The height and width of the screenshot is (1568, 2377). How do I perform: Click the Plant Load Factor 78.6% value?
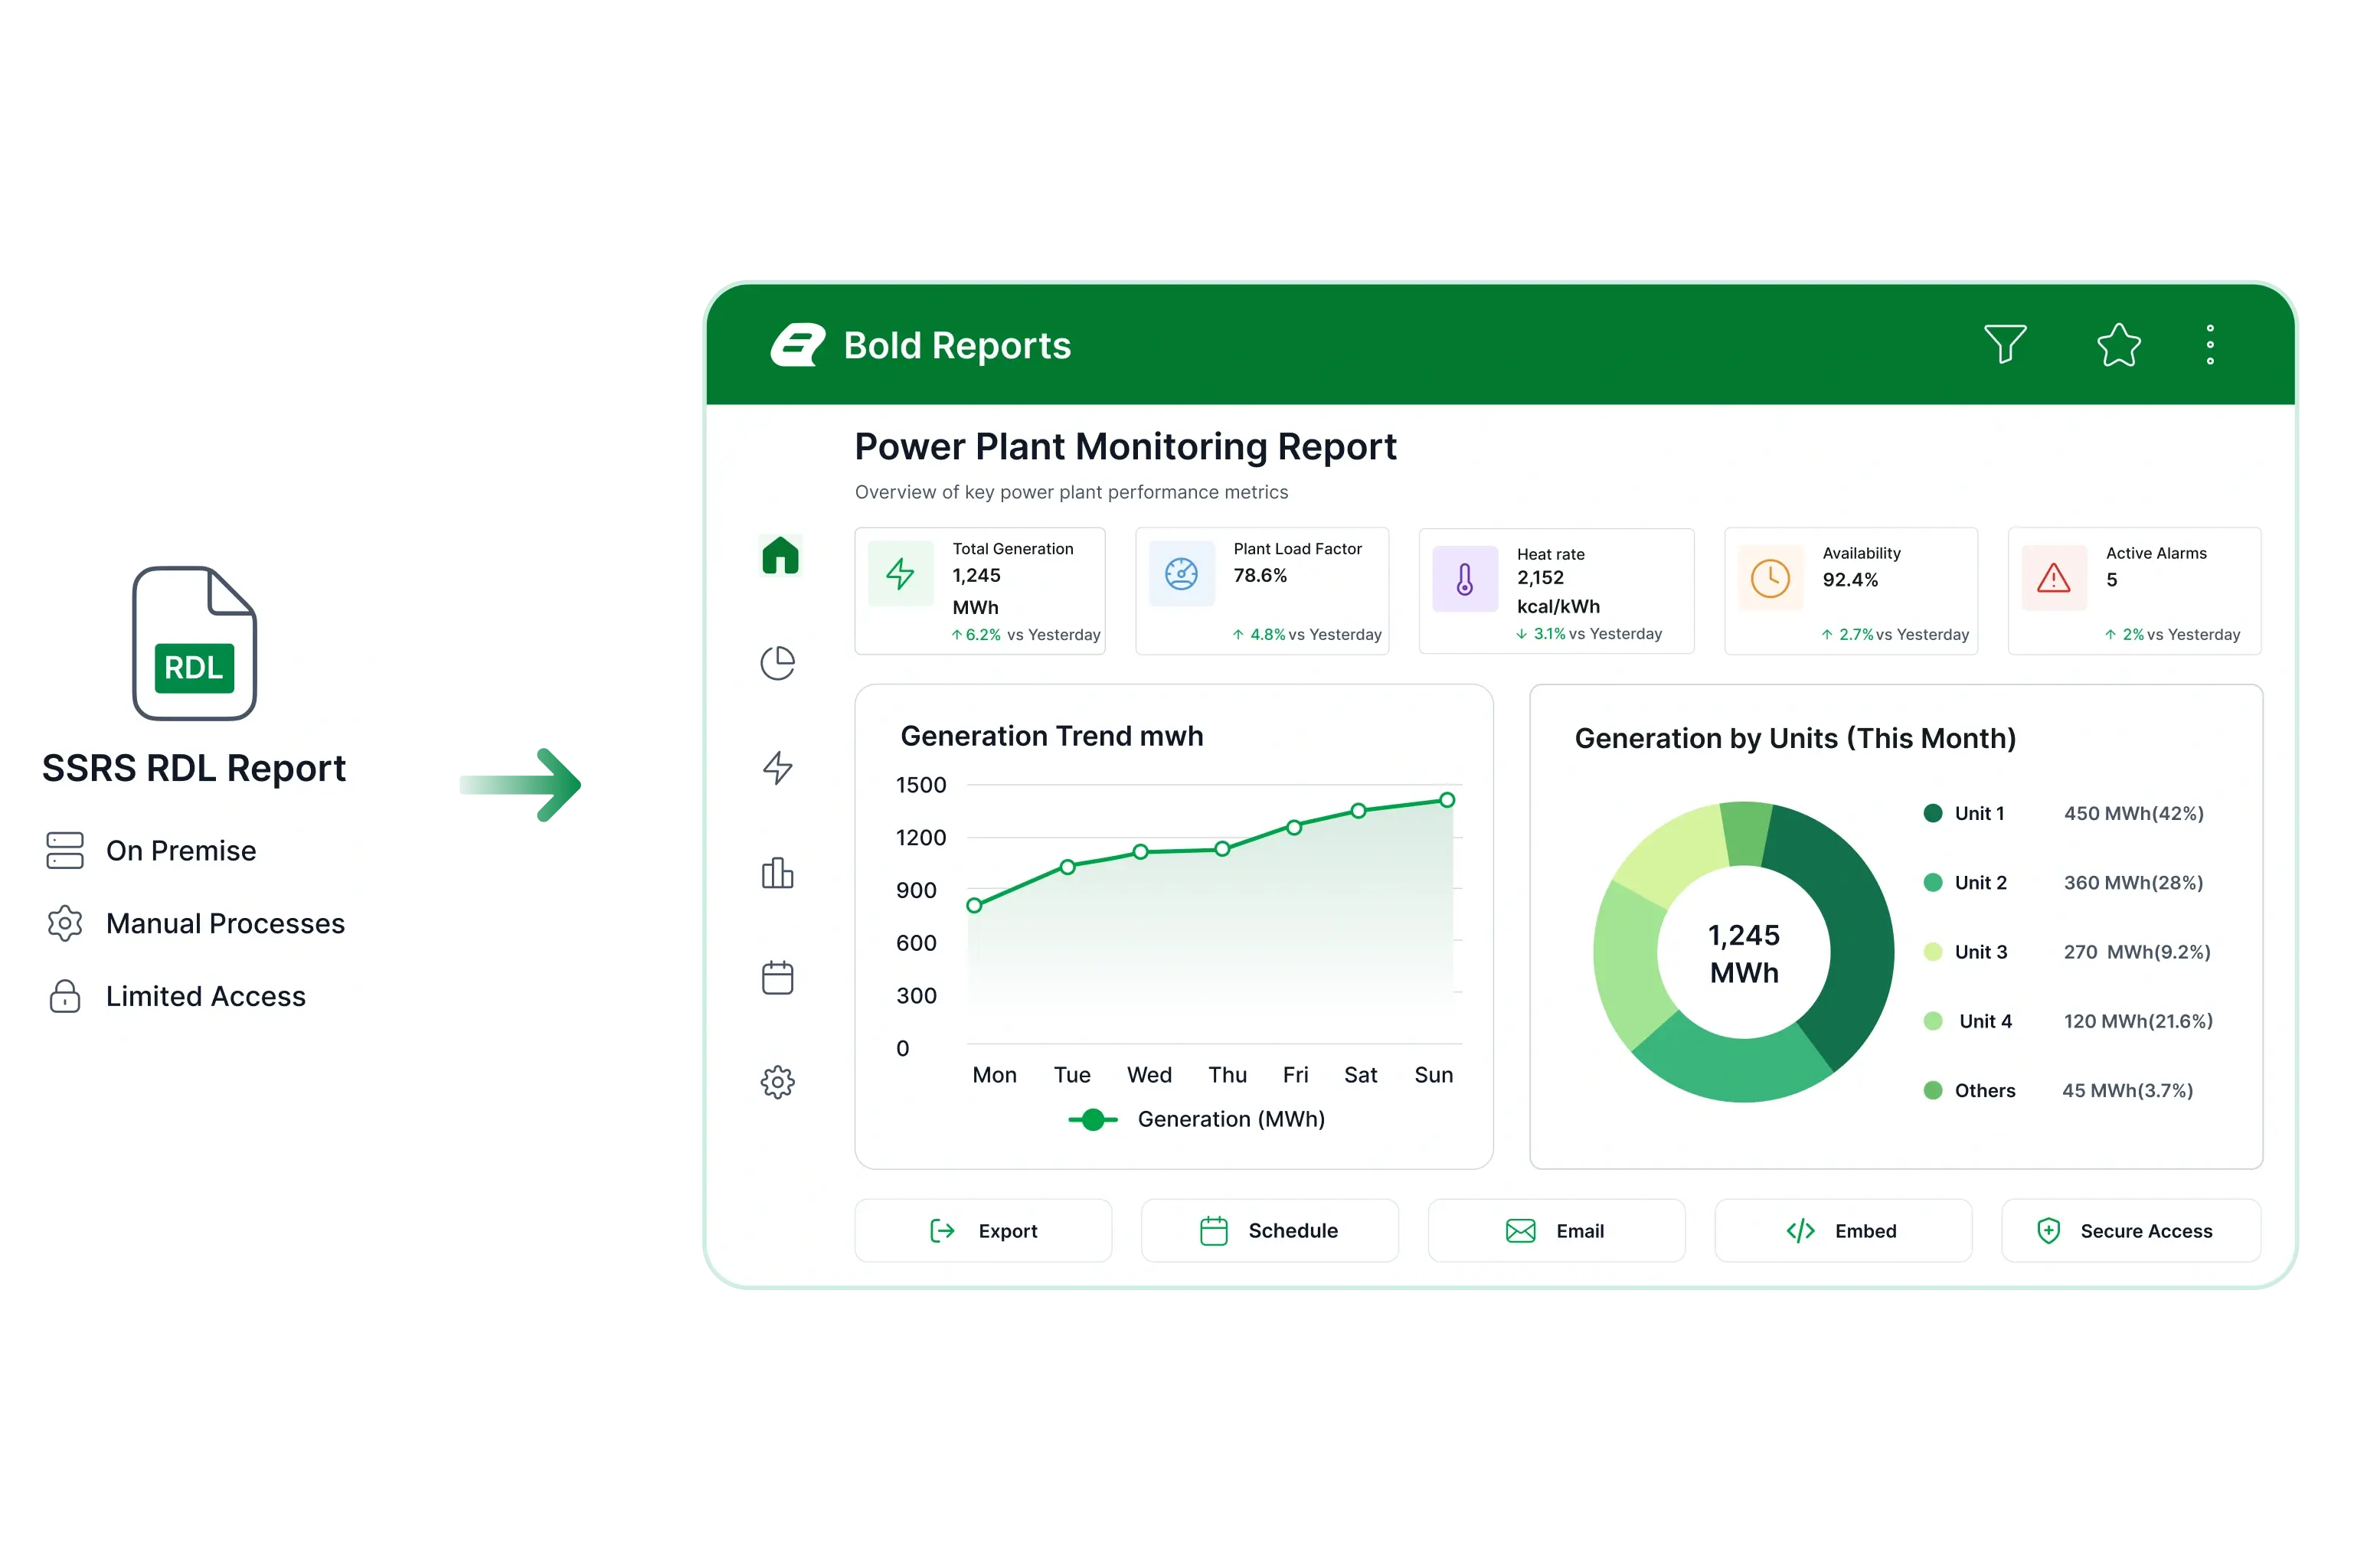(1260, 575)
